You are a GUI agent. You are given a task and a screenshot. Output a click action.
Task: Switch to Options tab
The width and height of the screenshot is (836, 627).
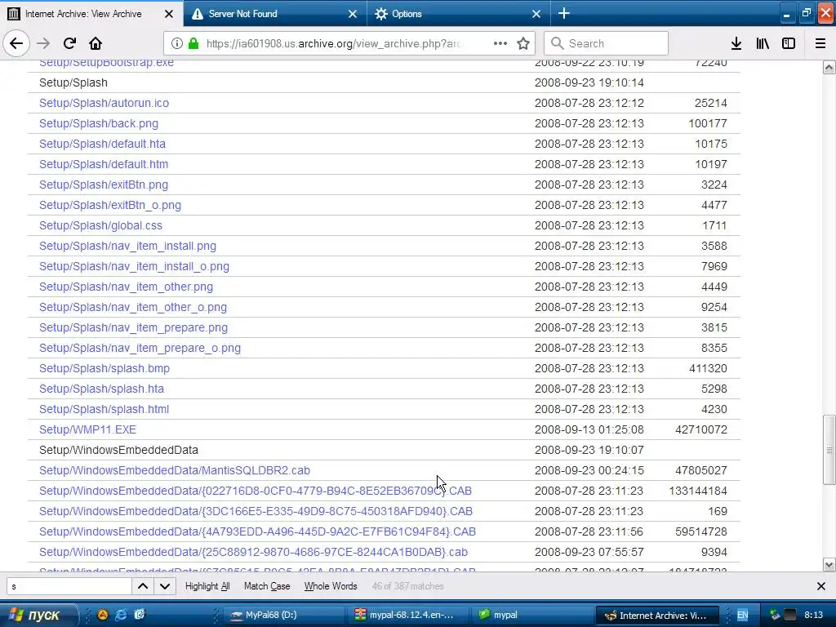pyautogui.click(x=459, y=13)
